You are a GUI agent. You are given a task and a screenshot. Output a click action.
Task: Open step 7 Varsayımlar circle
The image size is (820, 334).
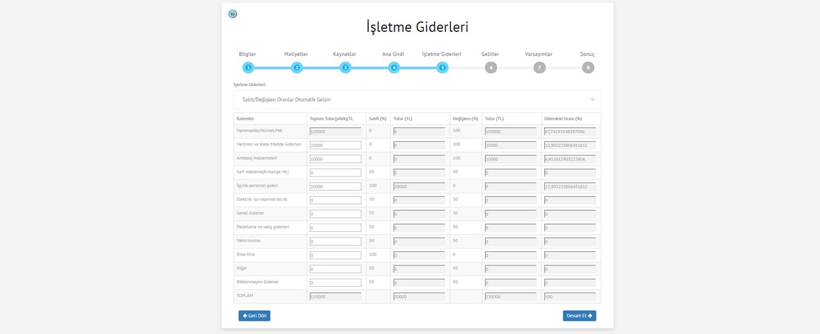(x=539, y=68)
